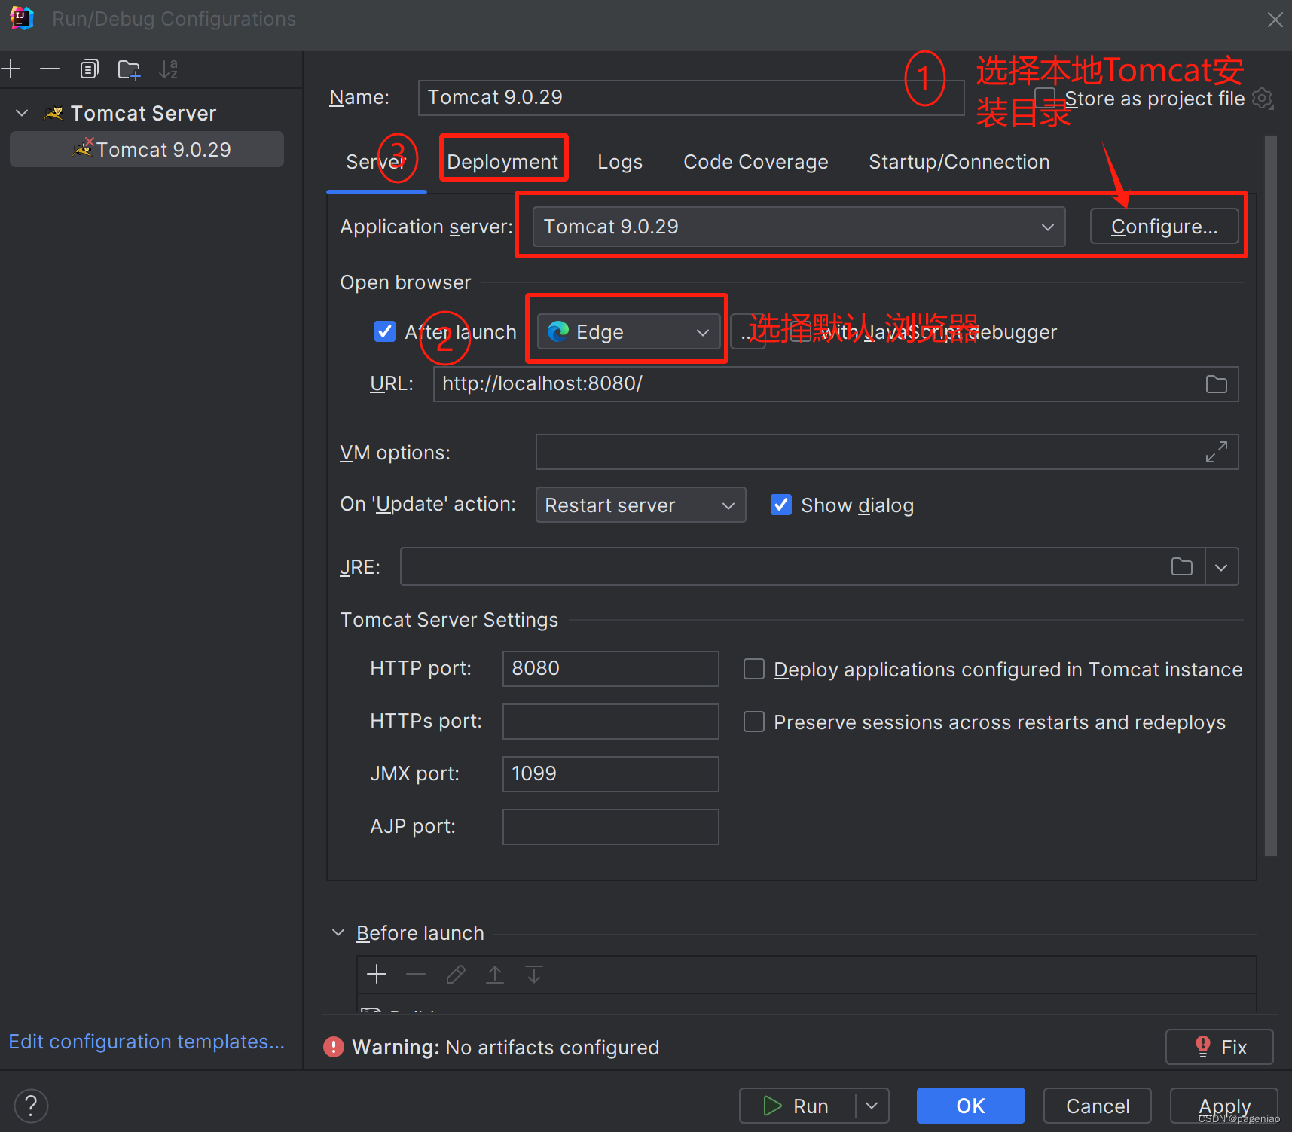Click the JMX port field
This screenshot has width=1292, height=1132.
tap(611, 774)
